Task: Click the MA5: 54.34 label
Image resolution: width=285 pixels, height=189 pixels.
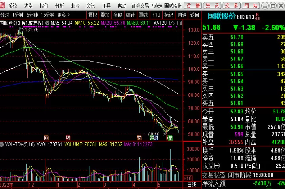Action: pos(62,23)
